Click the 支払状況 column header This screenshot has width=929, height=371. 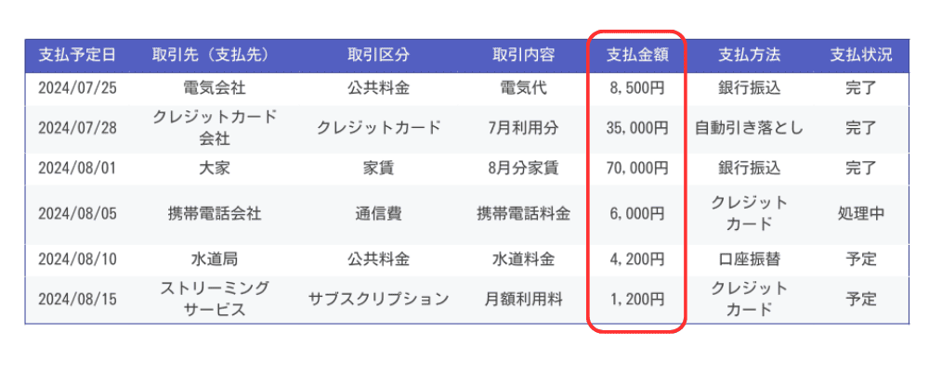[x=861, y=56]
